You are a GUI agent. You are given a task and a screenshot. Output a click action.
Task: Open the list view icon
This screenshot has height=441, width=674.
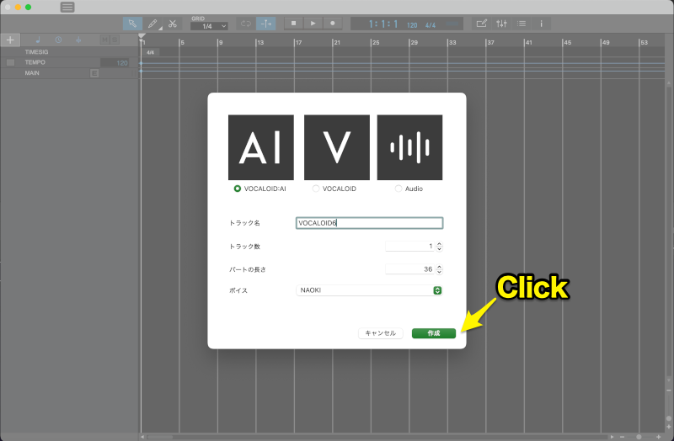pos(522,24)
